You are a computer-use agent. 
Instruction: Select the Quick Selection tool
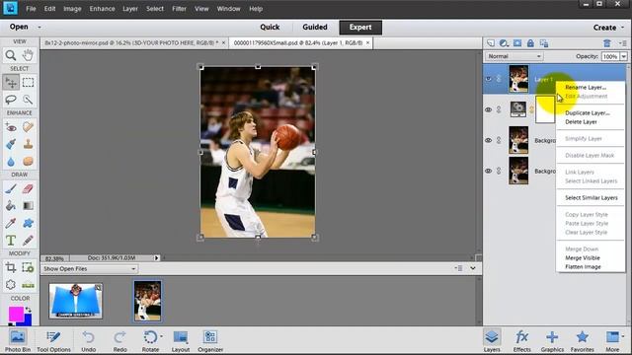[28, 99]
